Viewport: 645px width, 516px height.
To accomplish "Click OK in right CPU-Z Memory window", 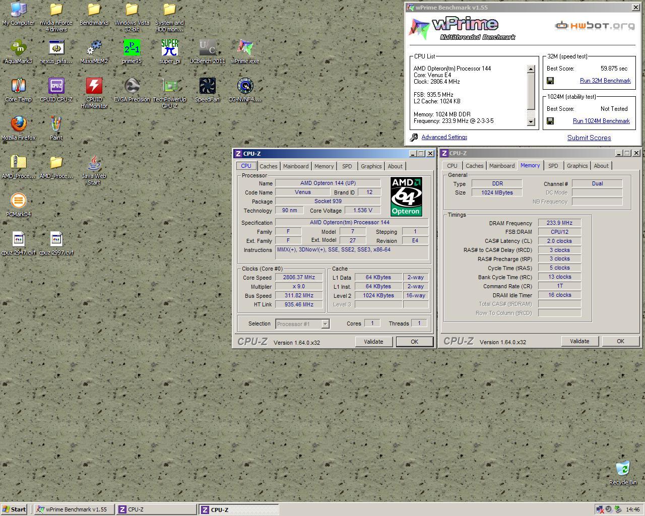I will pyautogui.click(x=620, y=341).
